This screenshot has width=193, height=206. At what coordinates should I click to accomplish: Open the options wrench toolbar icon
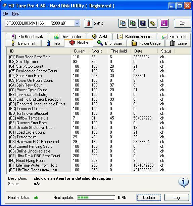(x=153, y=23)
